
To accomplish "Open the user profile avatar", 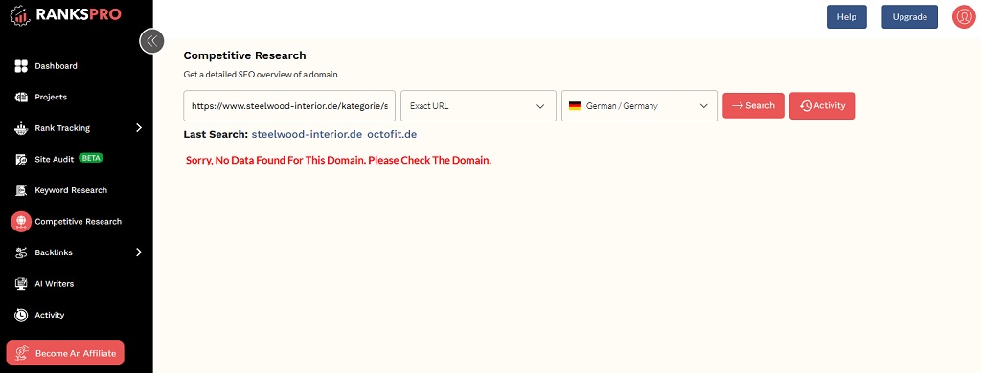I will [964, 17].
